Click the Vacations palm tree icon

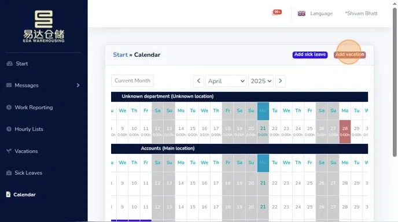point(9,151)
